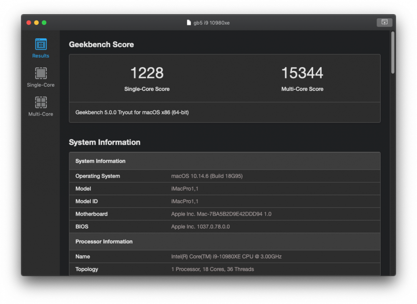The width and height of the screenshot is (417, 304).
Task: Select iMacPro1,1 value in Model ID row
Action: click(x=185, y=201)
